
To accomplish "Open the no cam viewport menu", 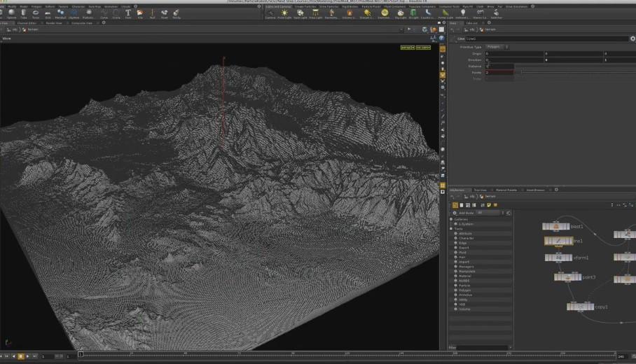I will (x=423, y=48).
